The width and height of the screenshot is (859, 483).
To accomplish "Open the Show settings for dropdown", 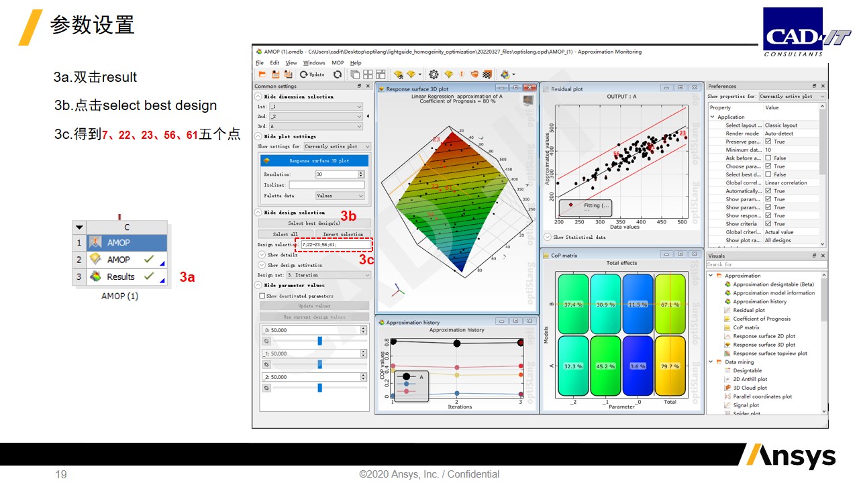I will point(337,146).
